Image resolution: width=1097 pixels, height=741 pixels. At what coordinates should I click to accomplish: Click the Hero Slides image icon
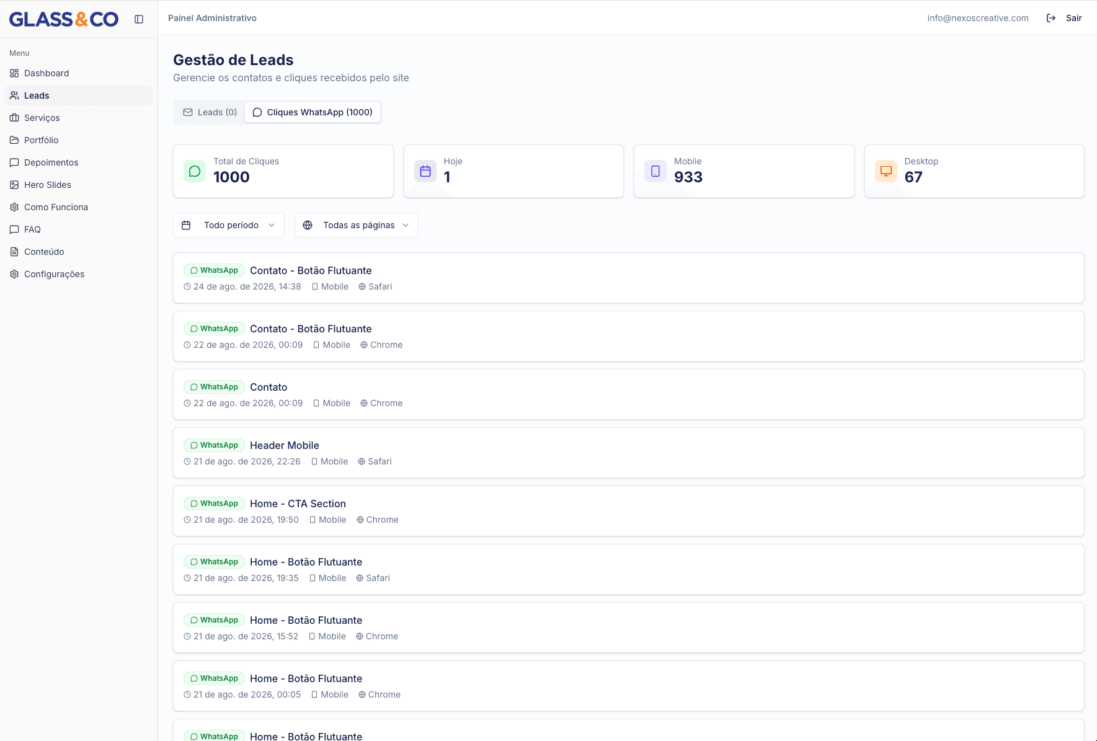14,185
